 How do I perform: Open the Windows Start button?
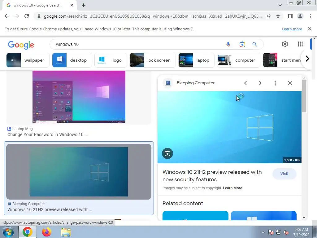click(x=8, y=232)
